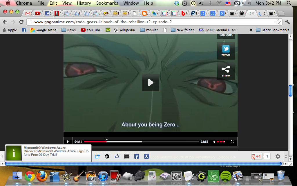Image resolution: width=297 pixels, height=186 pixels.
Task: Switch to the Blogger tab
Action: coord(145,13)
